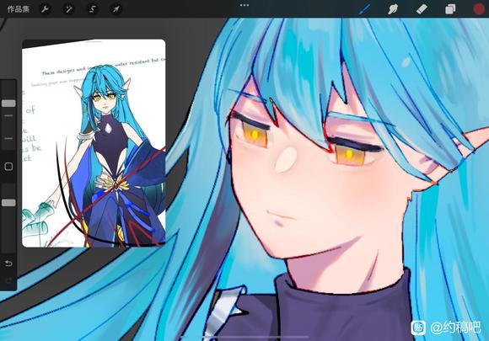Click the three-dot handle at top center
The height and width of the screenshot is (341, 489).
coord(244,5)
